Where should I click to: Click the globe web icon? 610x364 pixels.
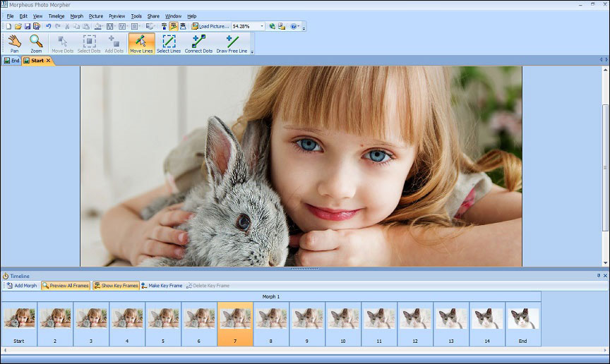pyautogui.click(x=272, y=26)
